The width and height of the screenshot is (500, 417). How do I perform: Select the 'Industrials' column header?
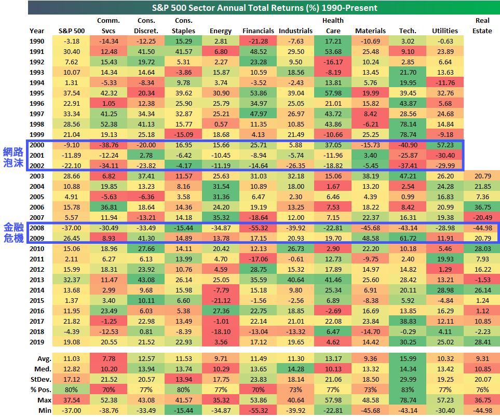pos(295,31)
